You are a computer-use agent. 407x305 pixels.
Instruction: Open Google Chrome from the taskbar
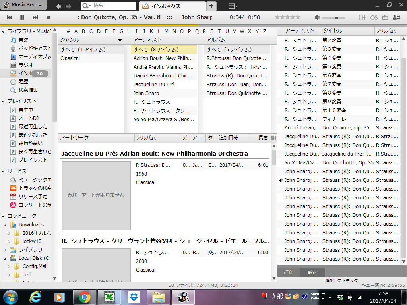tap(85, 297)
